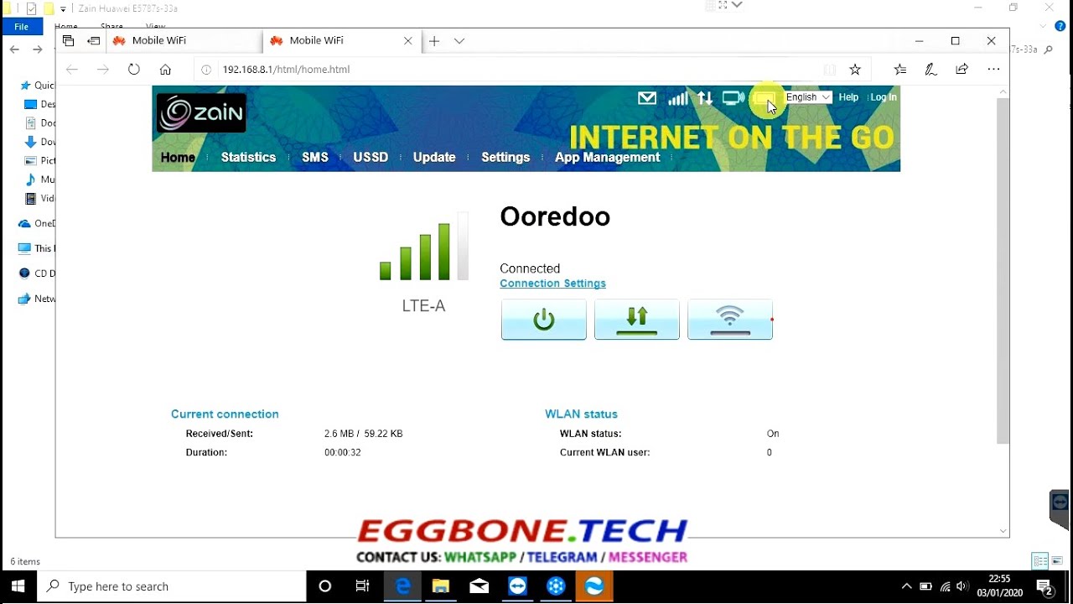1073x604 pixels.
Task: Click the browser forward arrow
Action: coord(103,70)
